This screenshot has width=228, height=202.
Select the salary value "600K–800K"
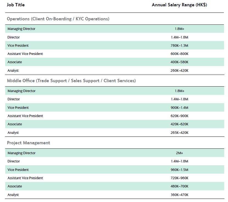[x=179, y=54]
